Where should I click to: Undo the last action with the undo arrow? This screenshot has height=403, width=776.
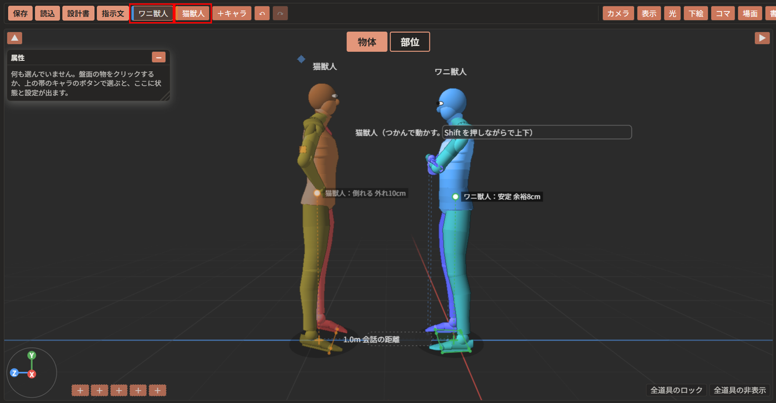[x=262, y=13]
